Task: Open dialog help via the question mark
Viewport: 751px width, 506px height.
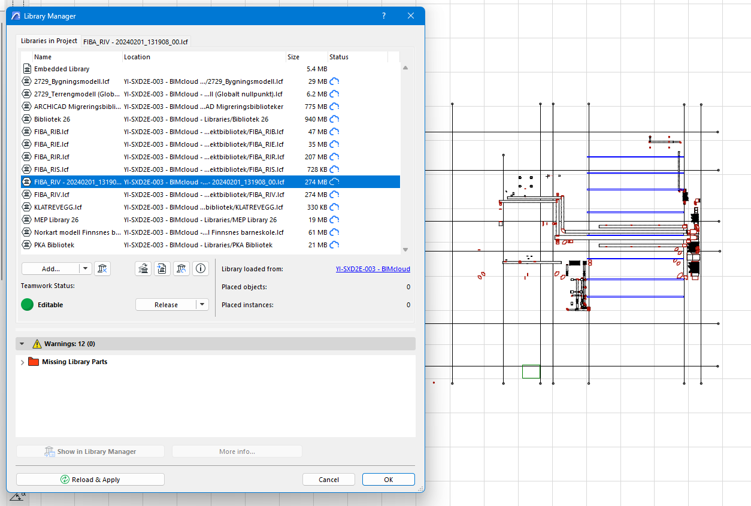Action: (x=384, y=16)
